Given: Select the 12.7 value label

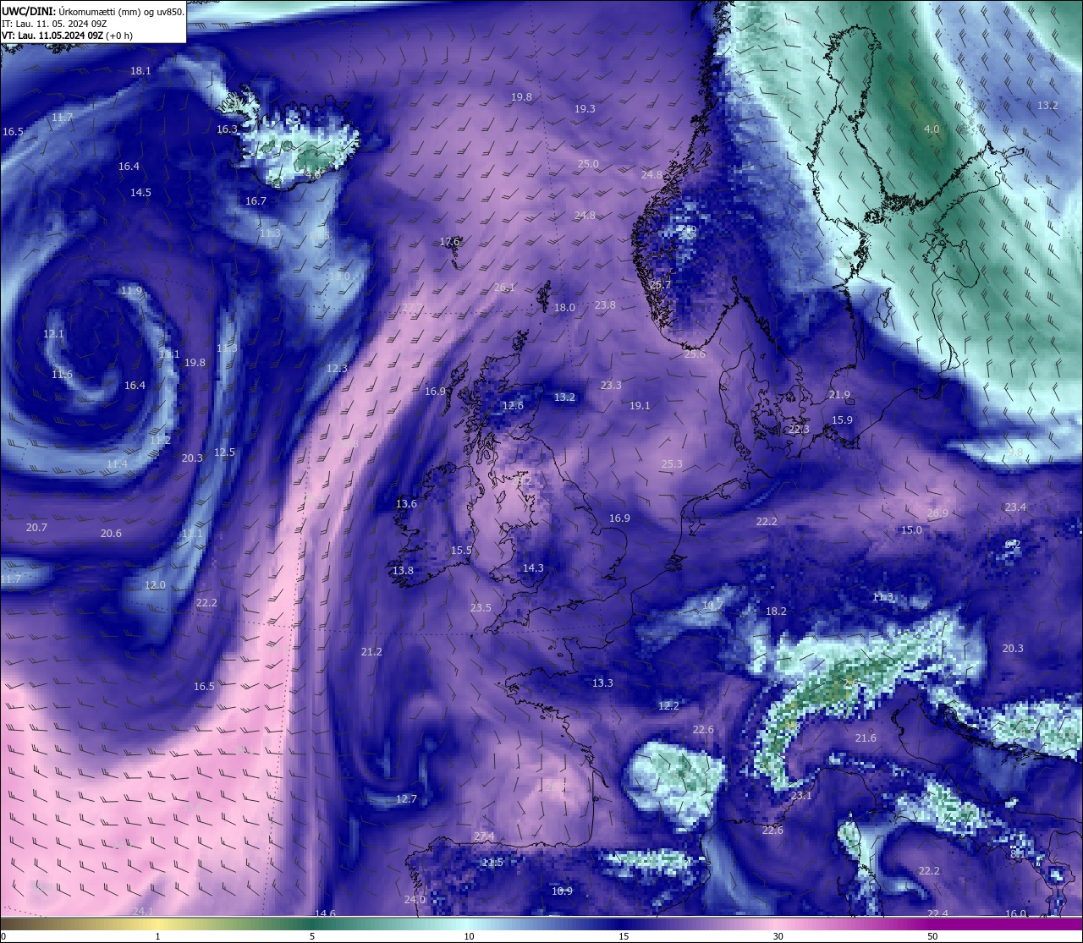Looking at the screenshot, I should 406,799.
